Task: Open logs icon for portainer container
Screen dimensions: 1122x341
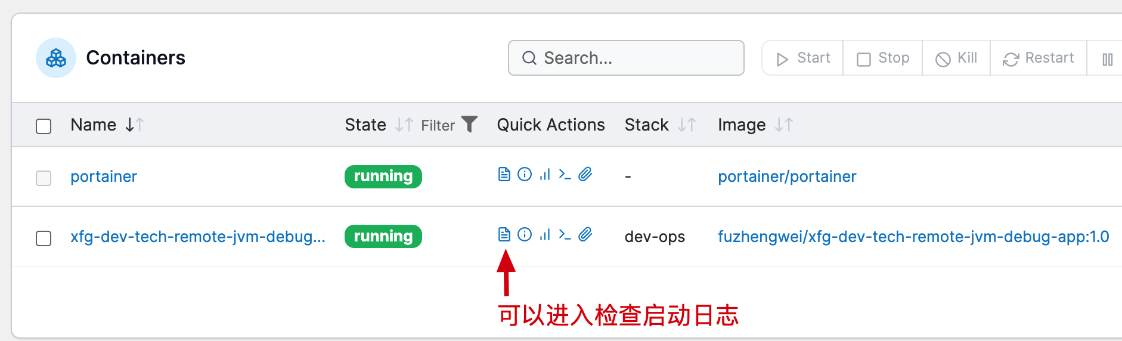Action: pos(504,174)
